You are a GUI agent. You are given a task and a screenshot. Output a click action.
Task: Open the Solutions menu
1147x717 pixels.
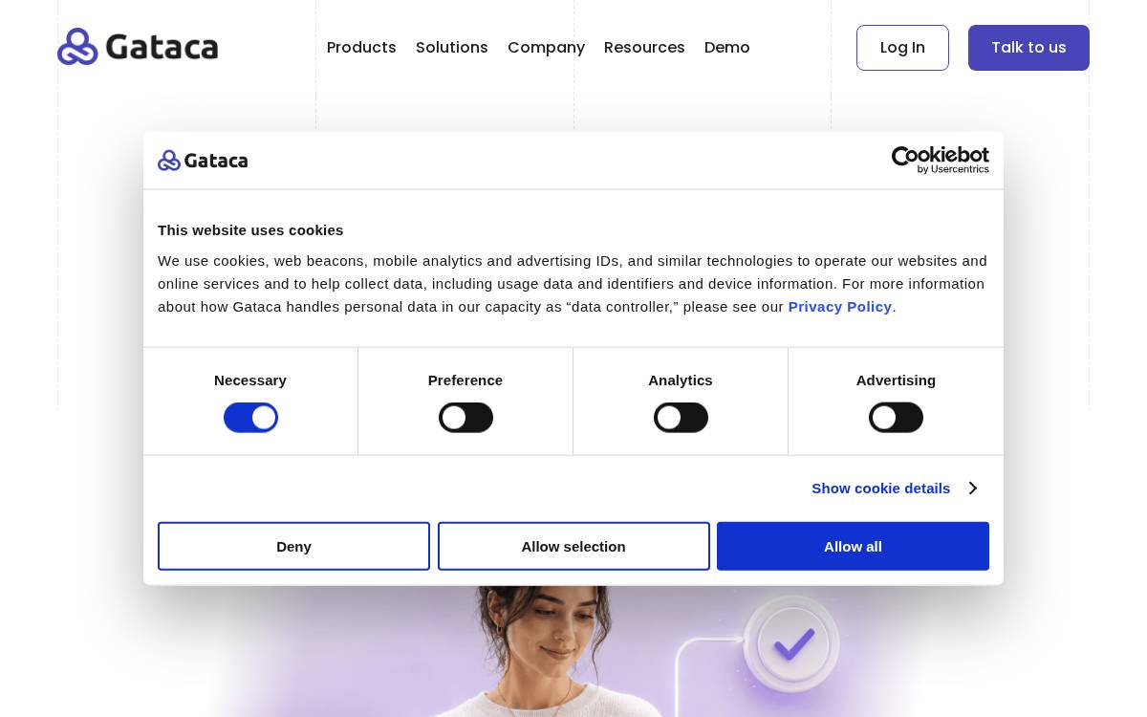click(x=452, y=48)
